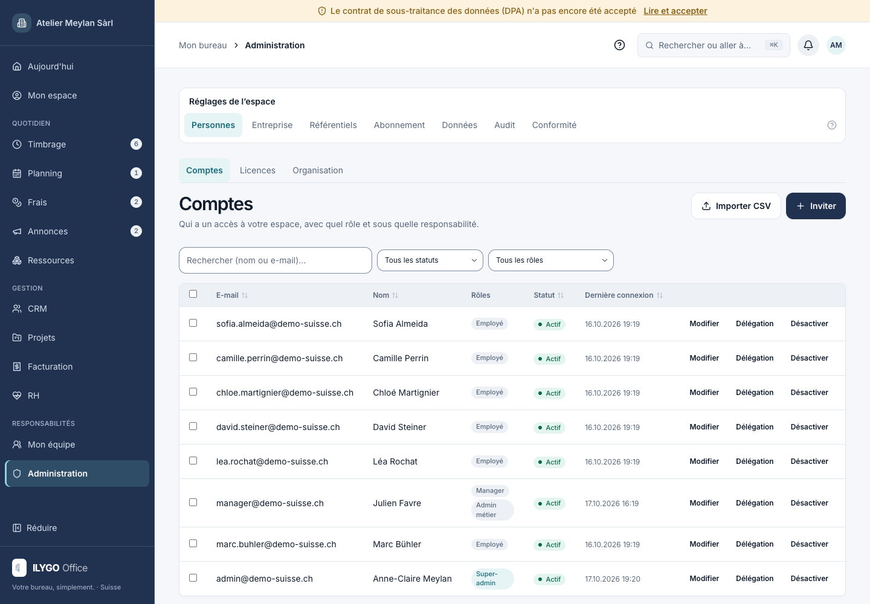The width and height of the screenshot is (870, 604).
Task: Toggle the select-all checkbox in table header
Action: [x=193, y=294]
